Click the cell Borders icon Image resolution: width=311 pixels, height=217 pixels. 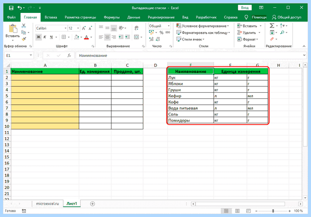tap(64, 37)
